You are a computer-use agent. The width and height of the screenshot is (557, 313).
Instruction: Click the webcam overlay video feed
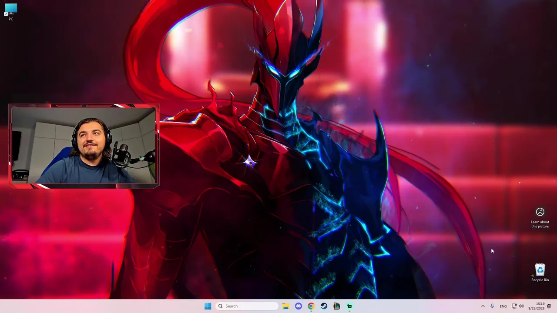pyautogui.click(x=84, y=146)
